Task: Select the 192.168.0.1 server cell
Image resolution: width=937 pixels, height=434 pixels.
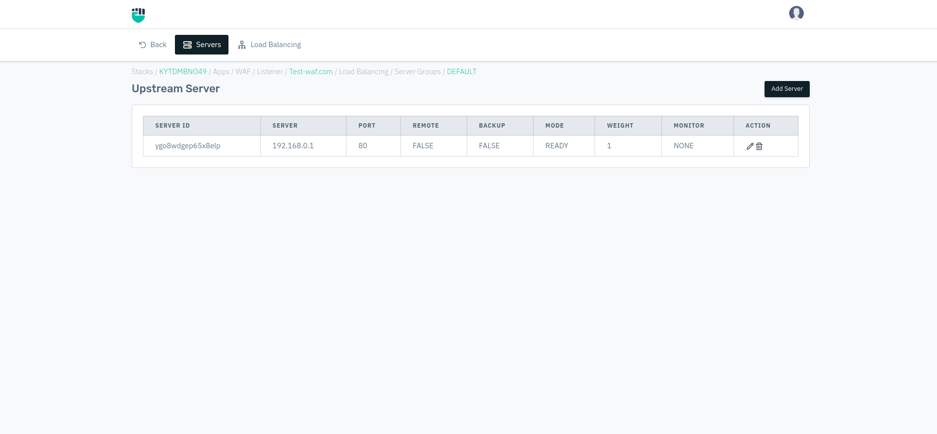Action: [x=303, y=146]
